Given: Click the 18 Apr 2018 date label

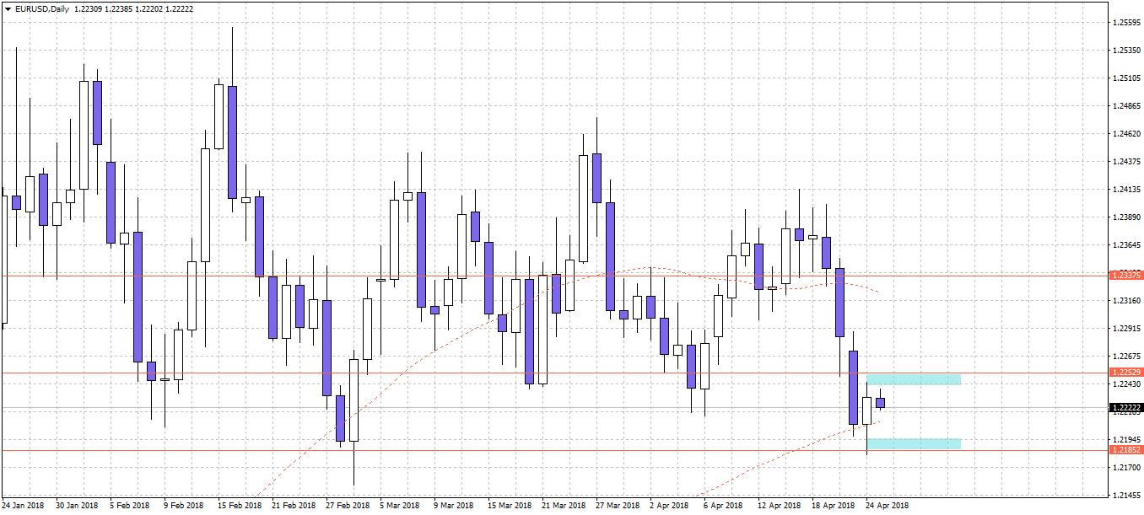Looking at the screenshot, I should point(833,506).
